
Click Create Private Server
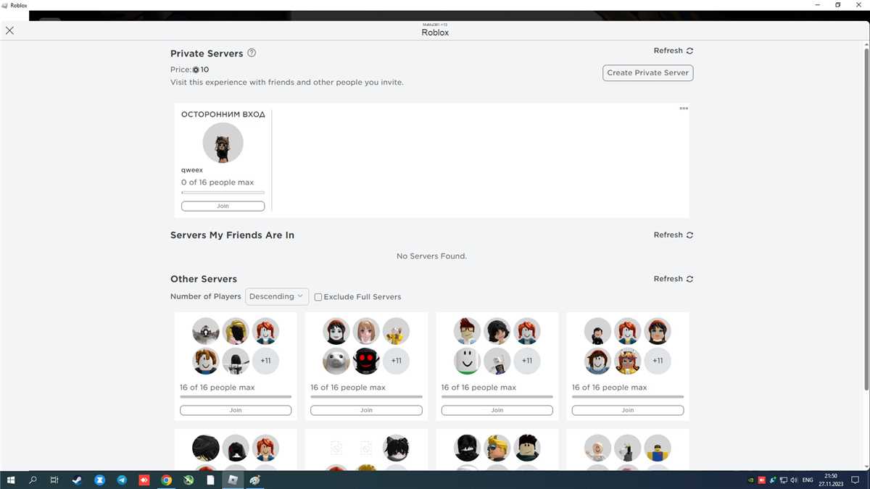[648, 72]
